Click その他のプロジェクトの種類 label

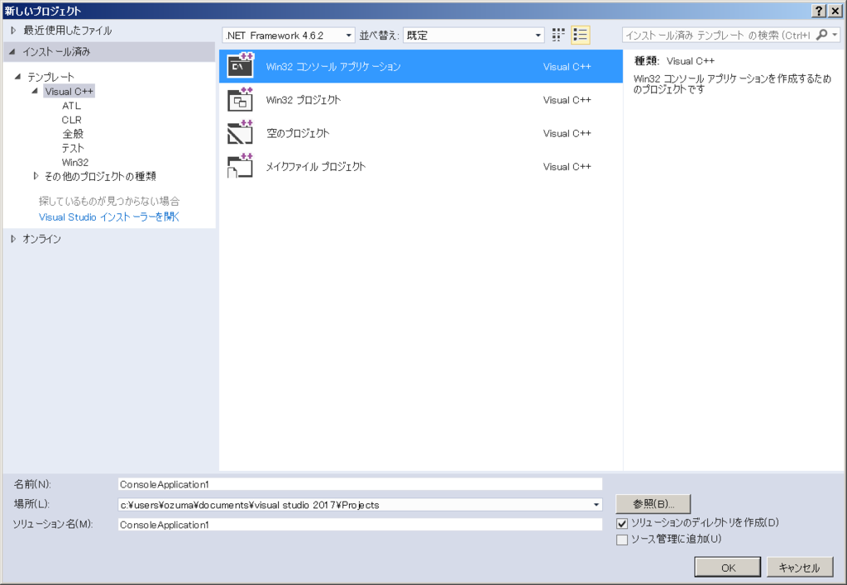pos(100,177)
